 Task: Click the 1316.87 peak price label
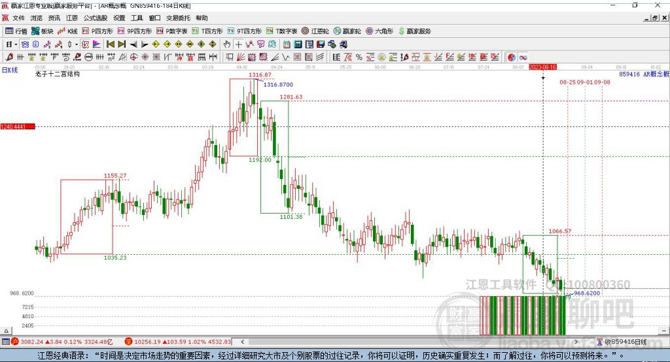(260, 74)
